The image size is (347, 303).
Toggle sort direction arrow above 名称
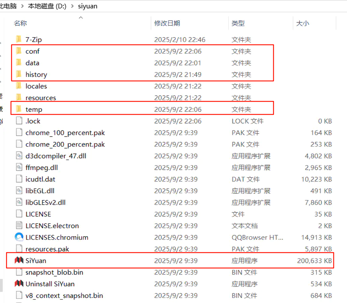click(x=81, y=17)
